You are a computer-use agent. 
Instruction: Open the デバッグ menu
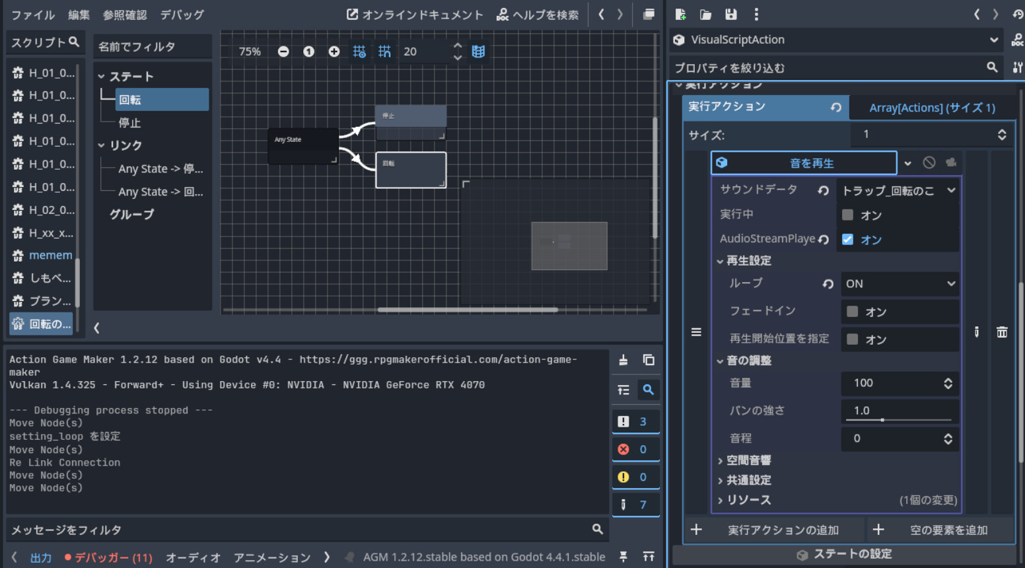click(x=182, y=15)
